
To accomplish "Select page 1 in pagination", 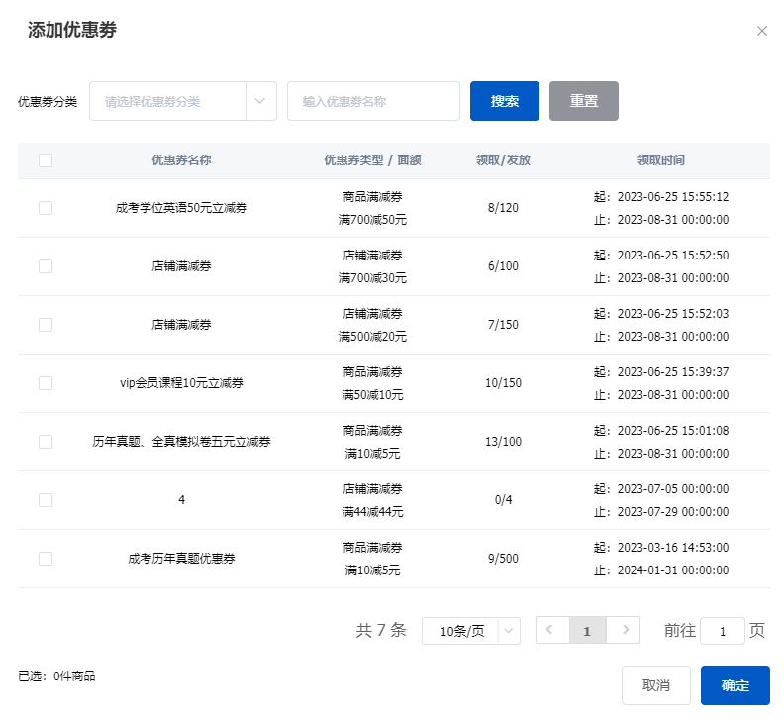I will click(587, 630).
